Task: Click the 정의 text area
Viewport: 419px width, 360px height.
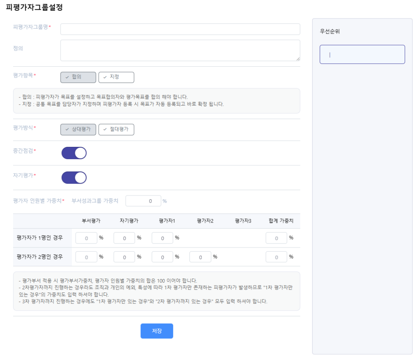Action: [x=180, y=50]
